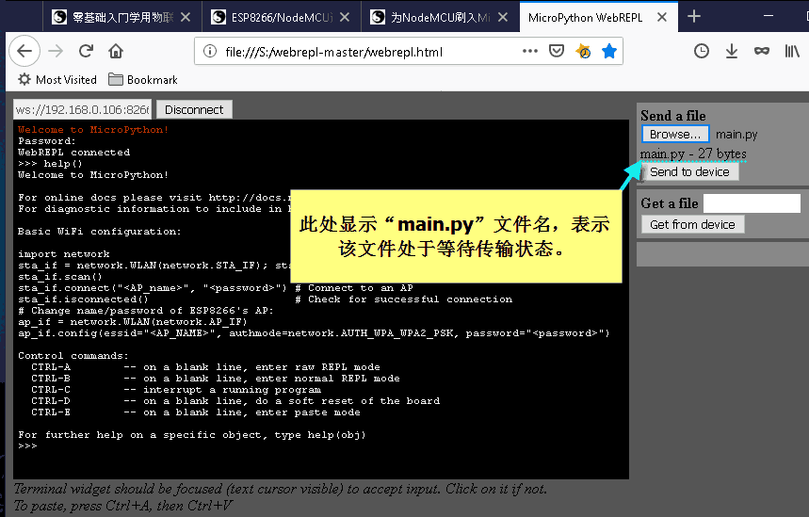Open page actions three-dot menu
The height and width of the screenshot is (517, 809).
coord(530,51)
